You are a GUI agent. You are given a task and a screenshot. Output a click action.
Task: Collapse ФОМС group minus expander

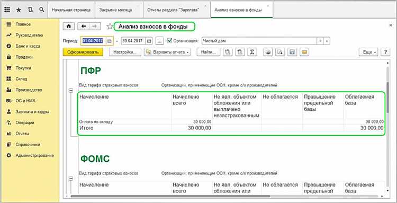71,179
